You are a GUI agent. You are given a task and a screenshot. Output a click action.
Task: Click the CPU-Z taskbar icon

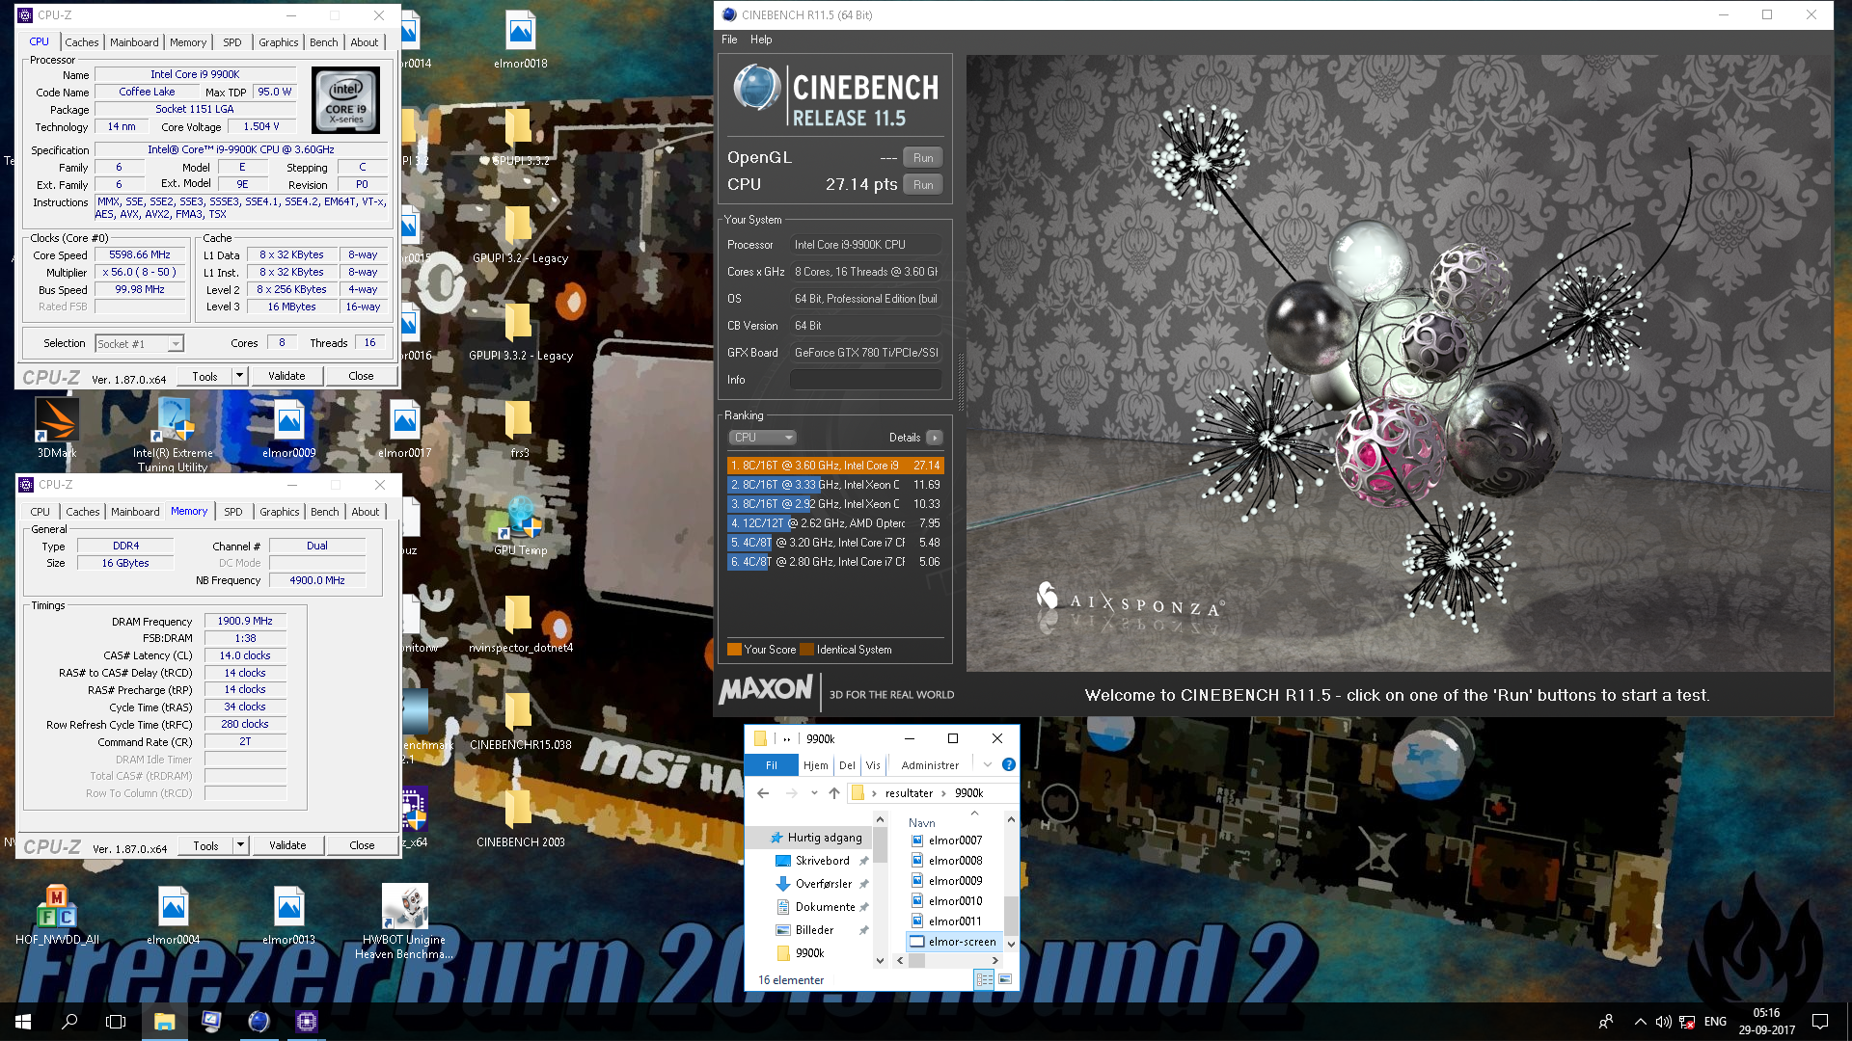tap(307, 1021)
